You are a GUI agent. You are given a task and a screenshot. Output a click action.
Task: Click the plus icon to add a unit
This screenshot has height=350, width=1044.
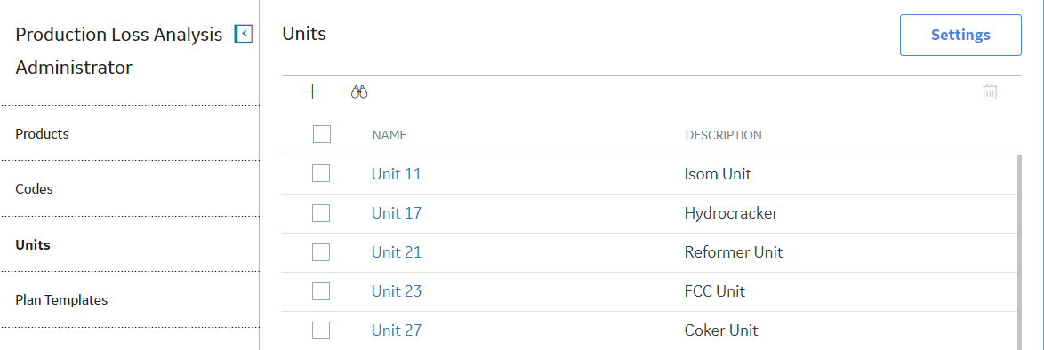312,91
